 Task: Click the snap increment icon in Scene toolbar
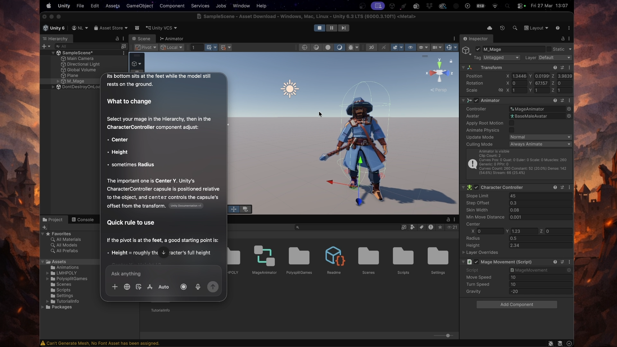(x=223, y=47)
